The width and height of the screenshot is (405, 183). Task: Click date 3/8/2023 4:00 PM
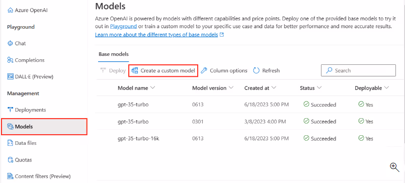pyautogui.click(x=265, y=121)
